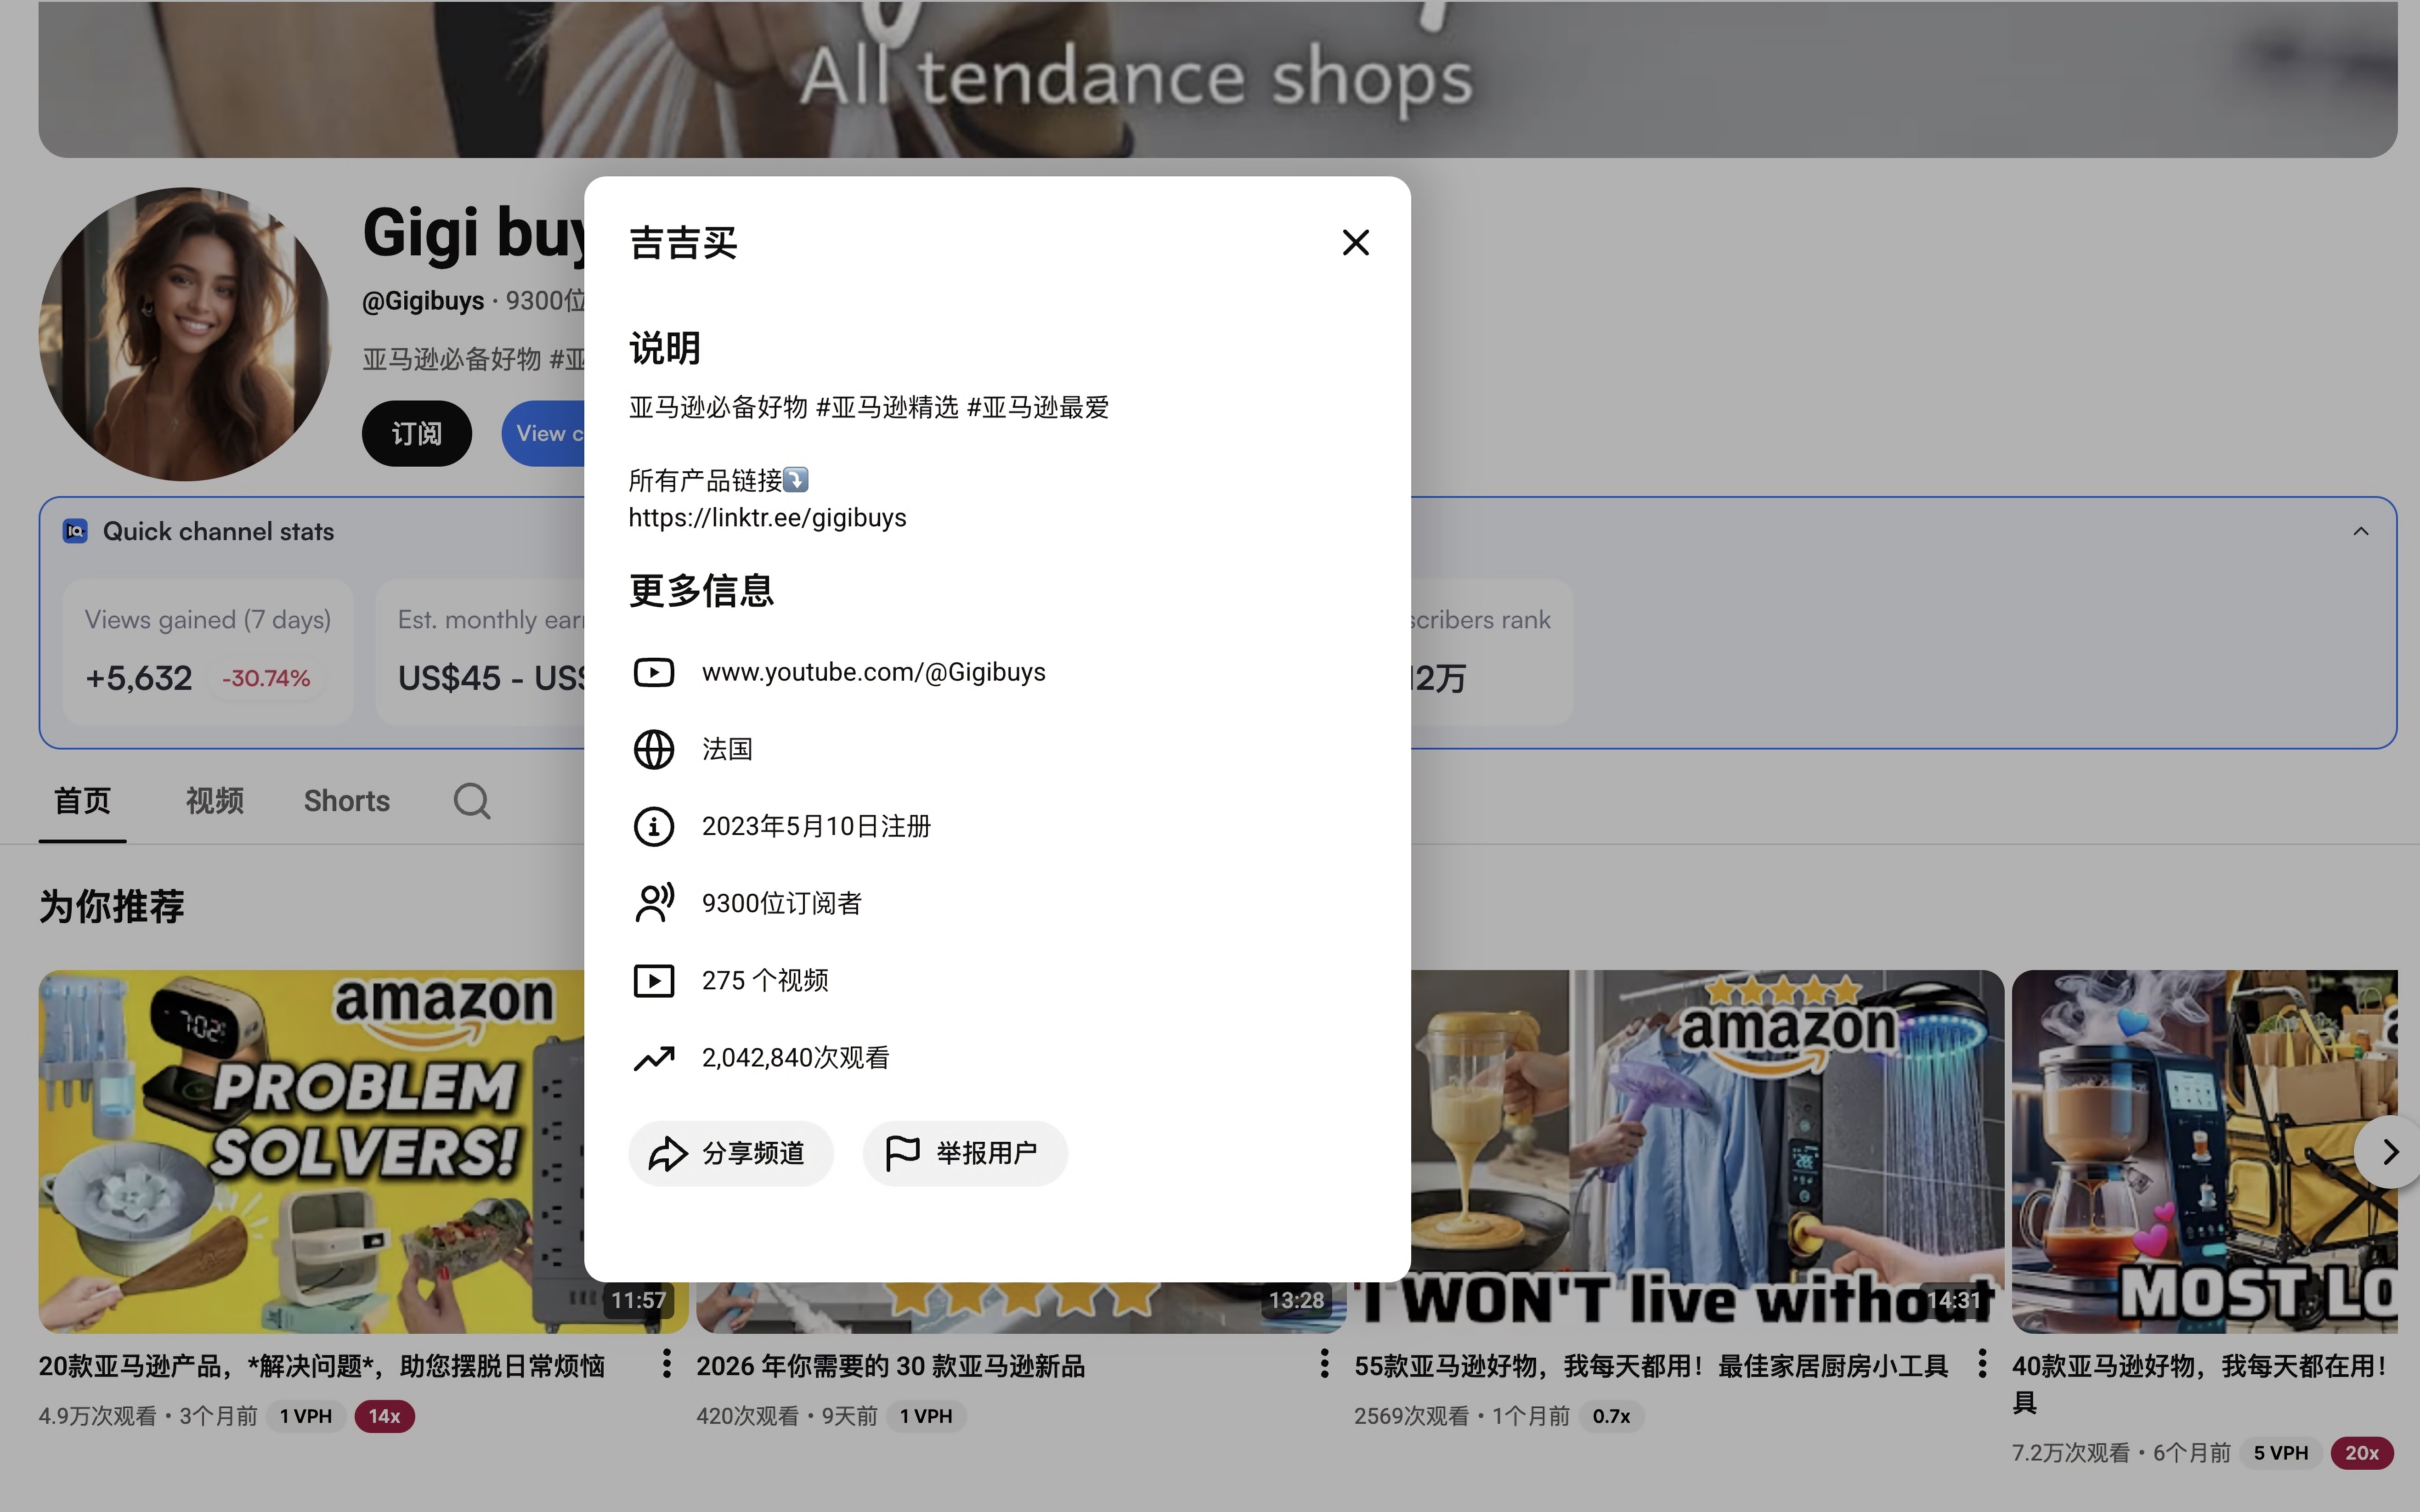Viewport: 2420px width, 1512px height.
Task: Open video titled 20款亚马逊产品，*解决问题*
Action: [x=322, y=1366]
